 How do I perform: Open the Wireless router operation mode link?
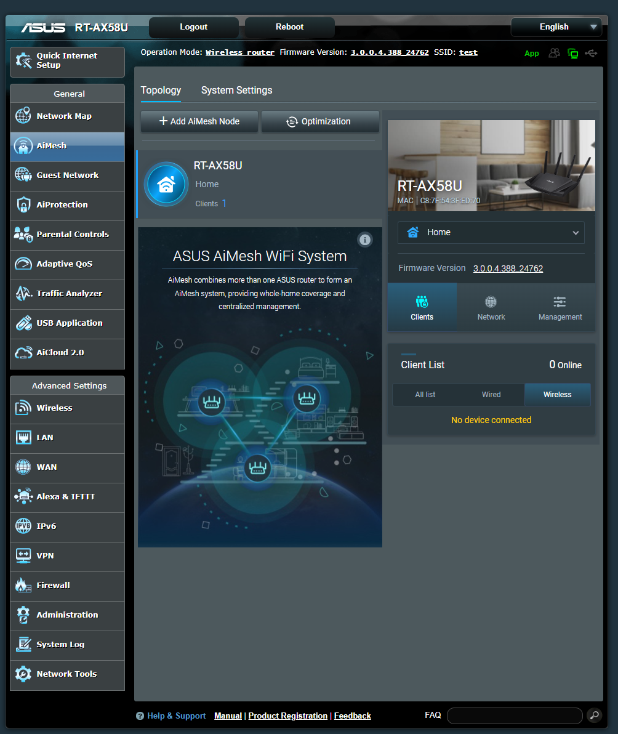pos(240,52)
